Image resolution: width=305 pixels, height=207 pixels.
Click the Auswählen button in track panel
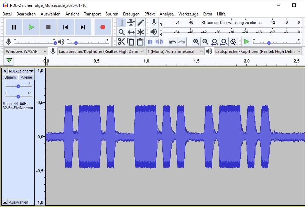[18, 202]
